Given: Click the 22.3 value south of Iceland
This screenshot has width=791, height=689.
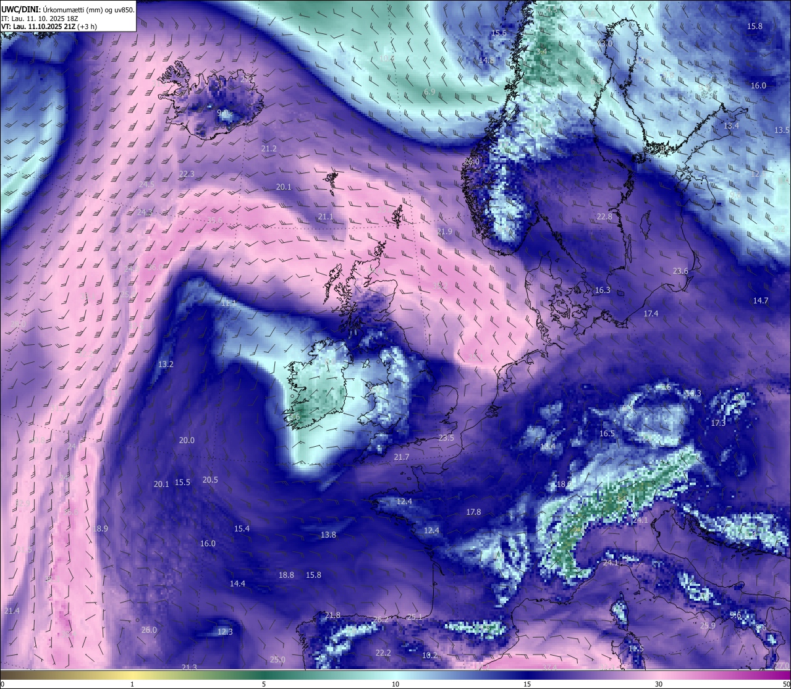Looking at the screenshot, I should (x=187, y=174).
